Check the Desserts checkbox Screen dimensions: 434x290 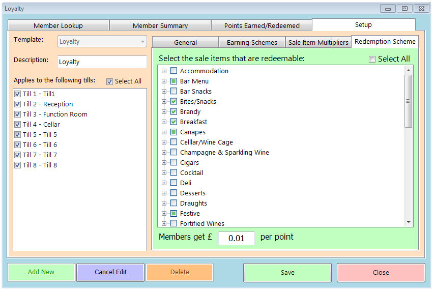pos(173,193)
